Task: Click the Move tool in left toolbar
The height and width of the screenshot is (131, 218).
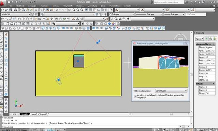Action: 6,53
